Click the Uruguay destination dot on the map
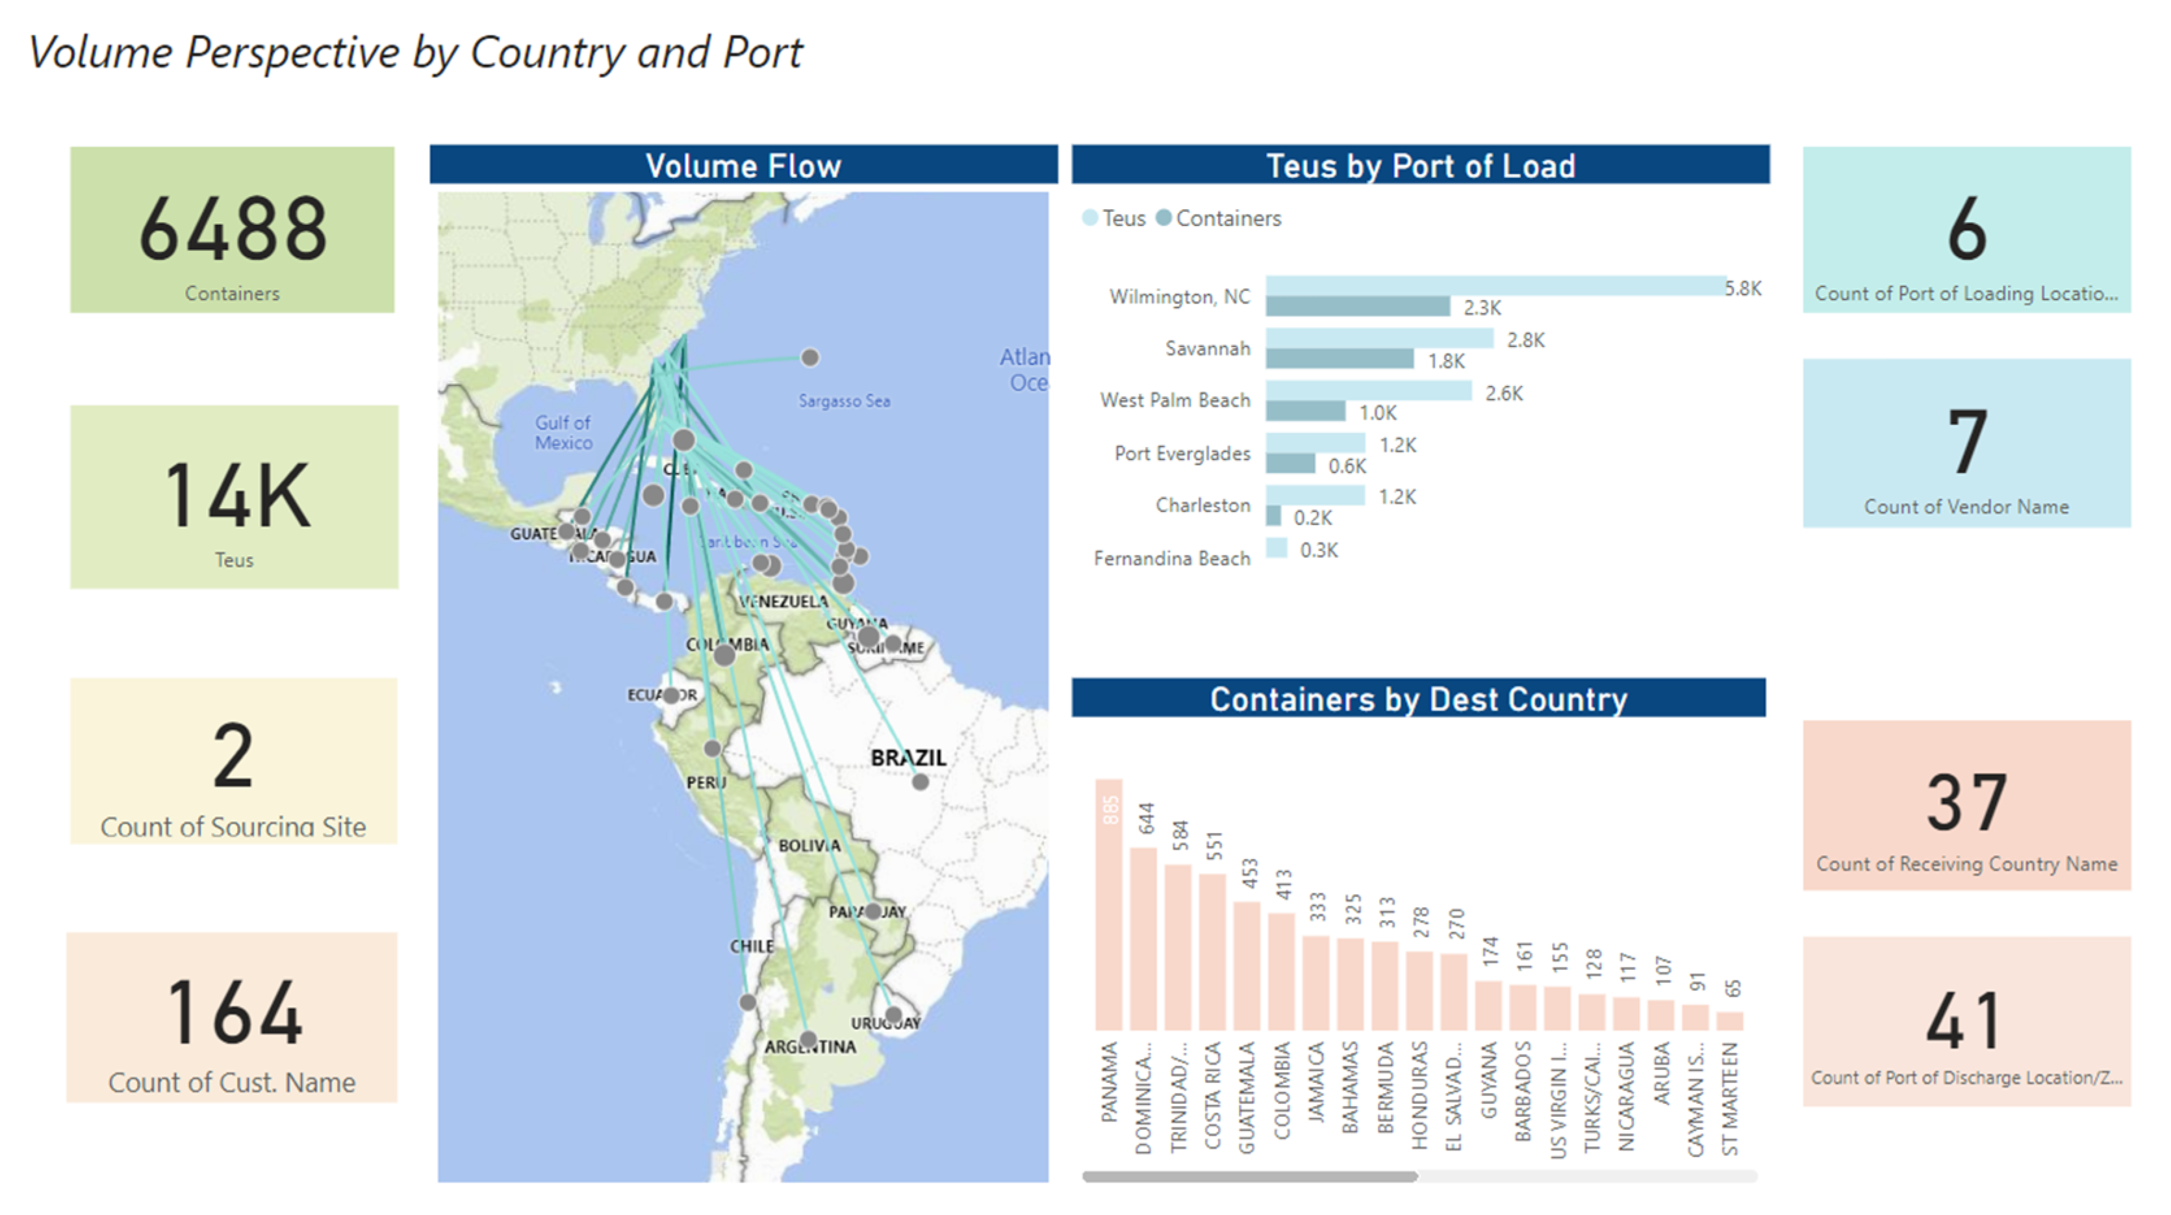 click(x=893, y=1014)
